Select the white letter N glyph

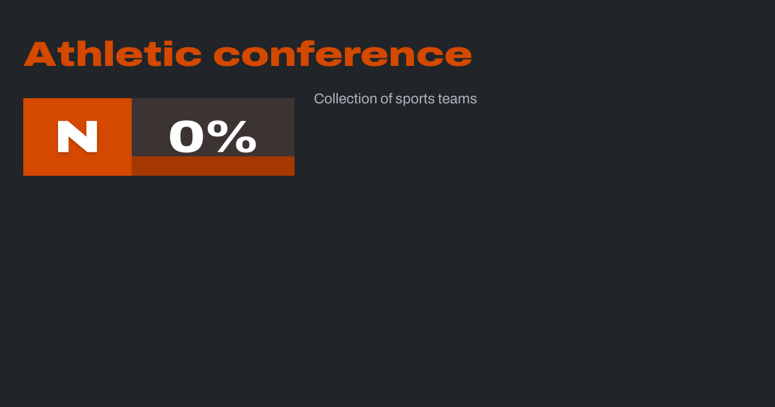click(77, 137)
